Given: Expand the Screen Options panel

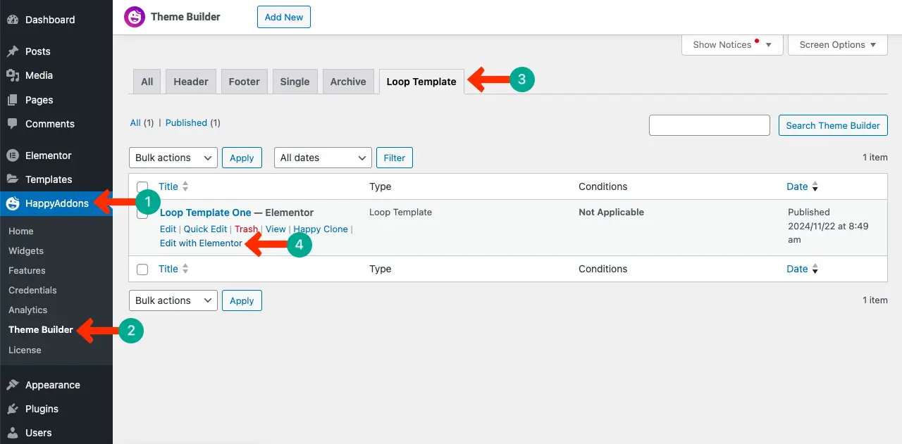Looking at the screenshot, I should pos(837,44).
